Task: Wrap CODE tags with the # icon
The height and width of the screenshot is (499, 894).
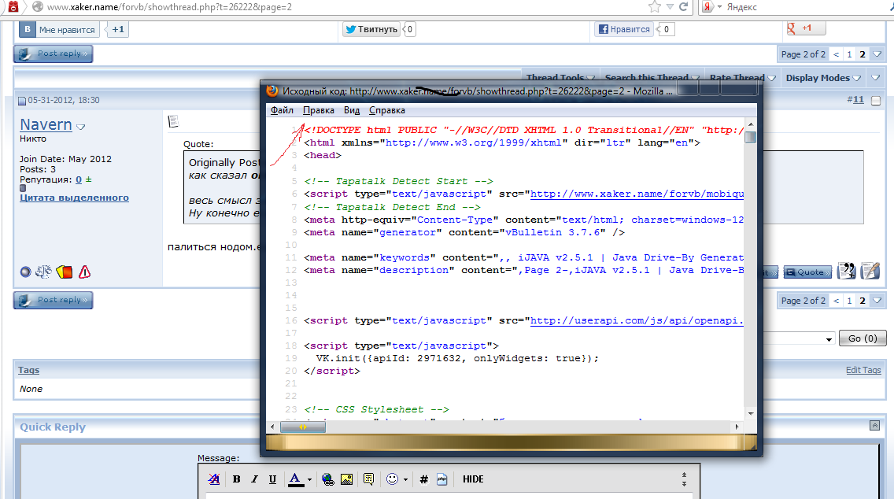Action: [x=423, y=479]
